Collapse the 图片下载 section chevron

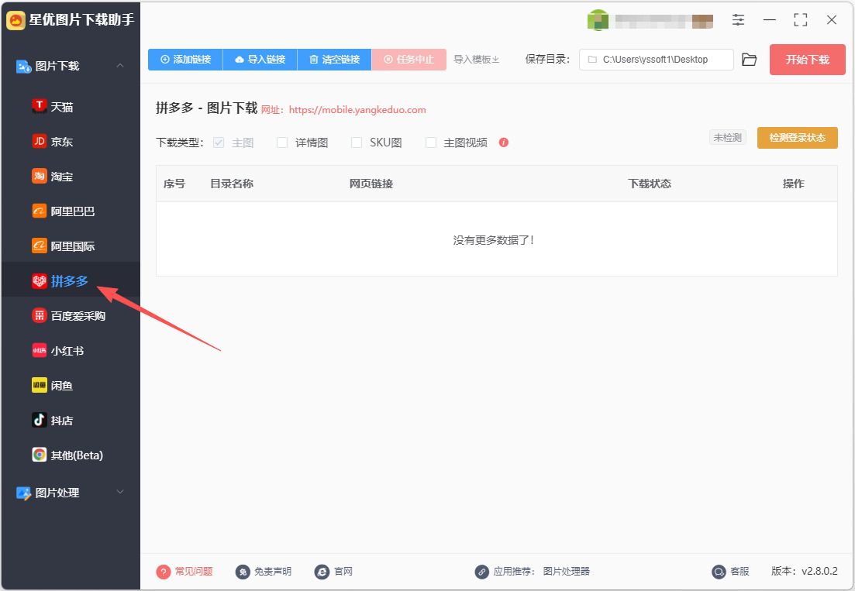pyautogui.click(x=120, y=66)
